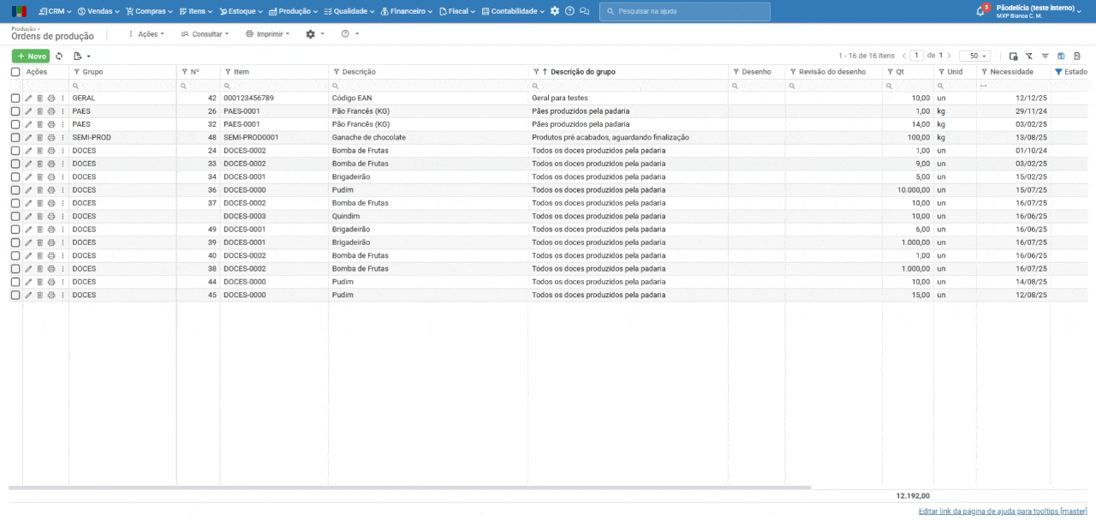Open the Financeiro menu

(x=408, y=11)
